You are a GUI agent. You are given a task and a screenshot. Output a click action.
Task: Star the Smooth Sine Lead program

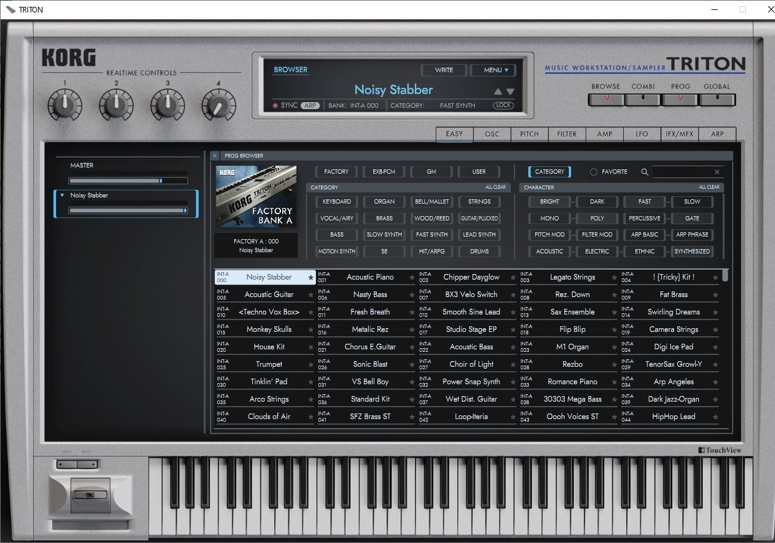[513, 313]
